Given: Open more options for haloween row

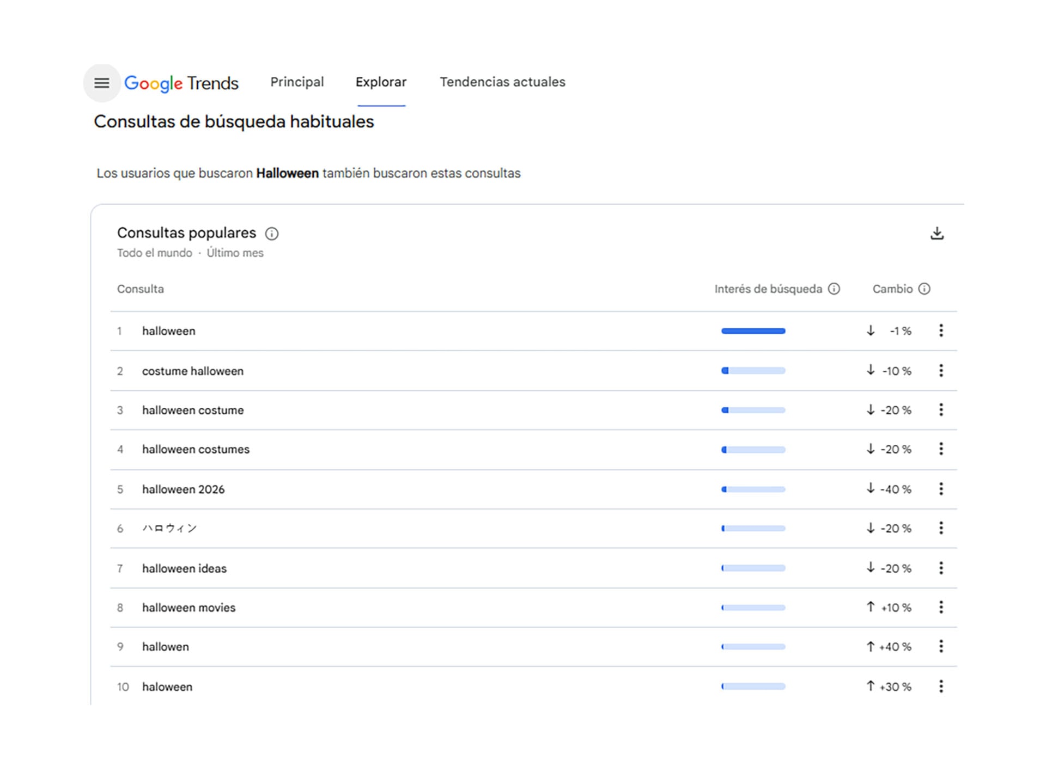Looking at the screenshot, I should pos(941,687).
